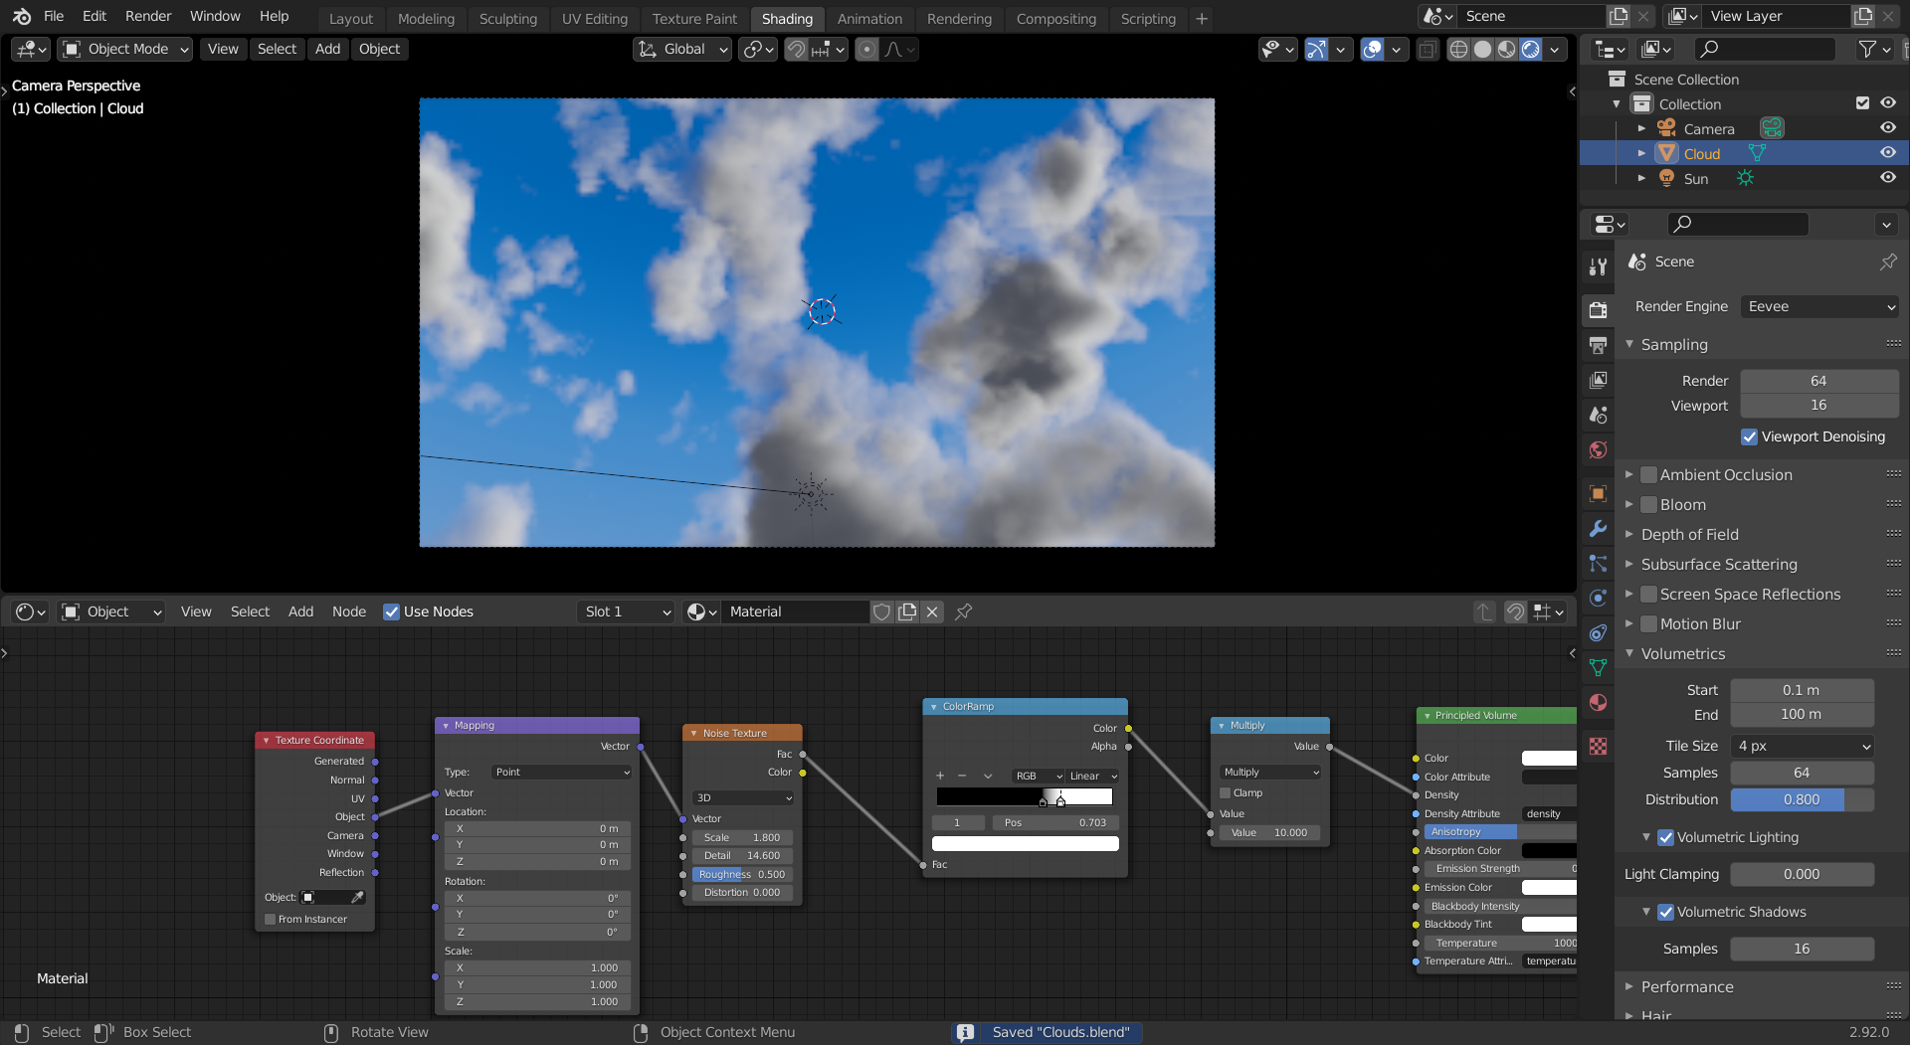This screenshot has height=1045, width=1910.
Task: Select the Camera object in outliner
Action: click(x=1708, y=129)
